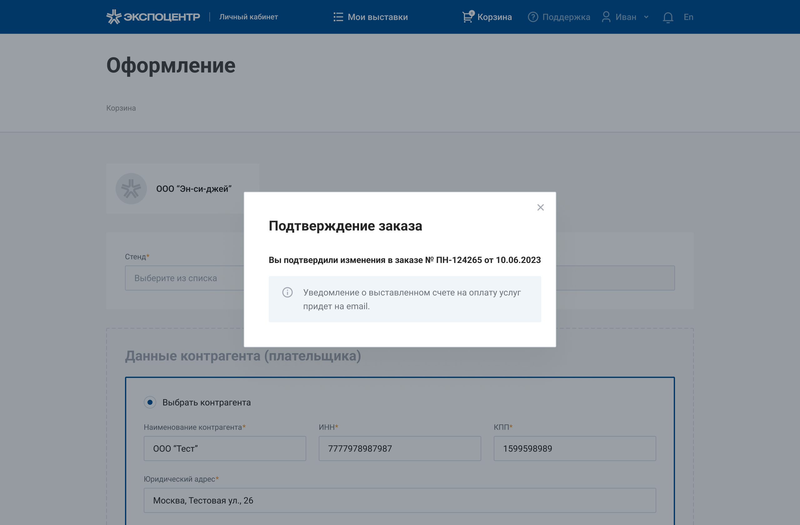Click the КПП input field
800x525 pixels.
click(574, 448)
